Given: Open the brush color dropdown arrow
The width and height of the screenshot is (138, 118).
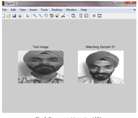Looking at the screenshot, I should click(x=67, y=16).
